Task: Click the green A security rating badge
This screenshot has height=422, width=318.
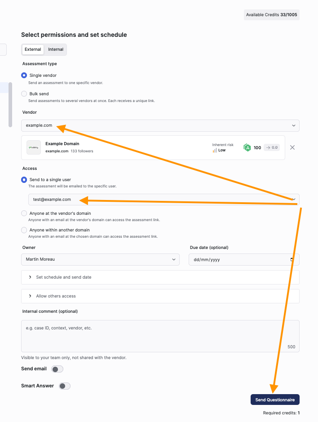Action: (247, 147)
